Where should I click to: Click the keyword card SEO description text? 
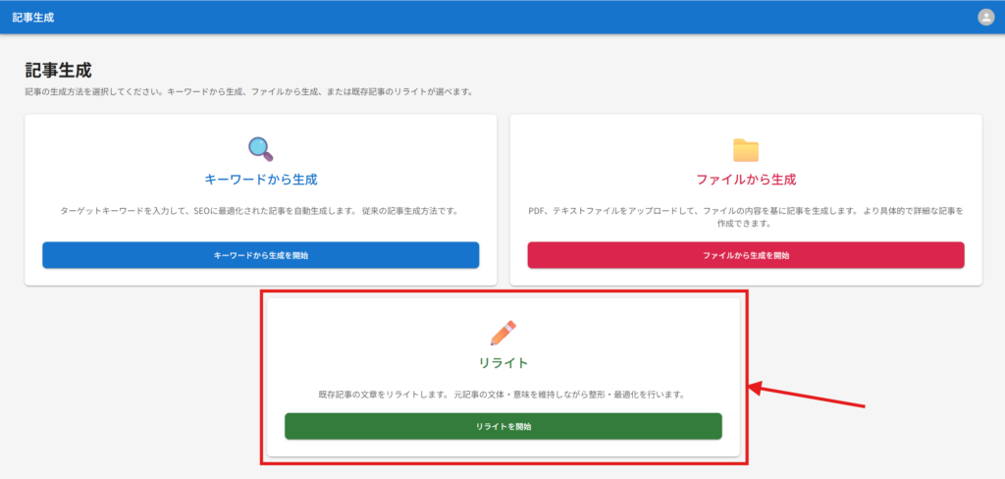(260, 211)
